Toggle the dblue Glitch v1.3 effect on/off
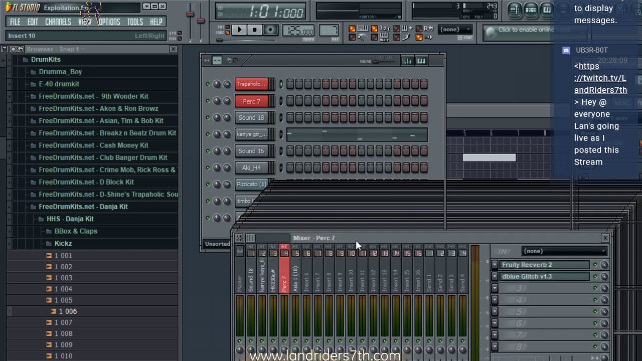 (x=595, y=276)
